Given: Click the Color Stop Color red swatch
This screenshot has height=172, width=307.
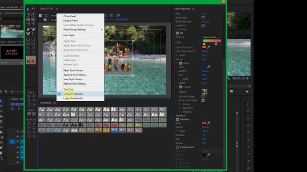Looking at the screenshot, I should pyautogui.click(x=204, y=47).
